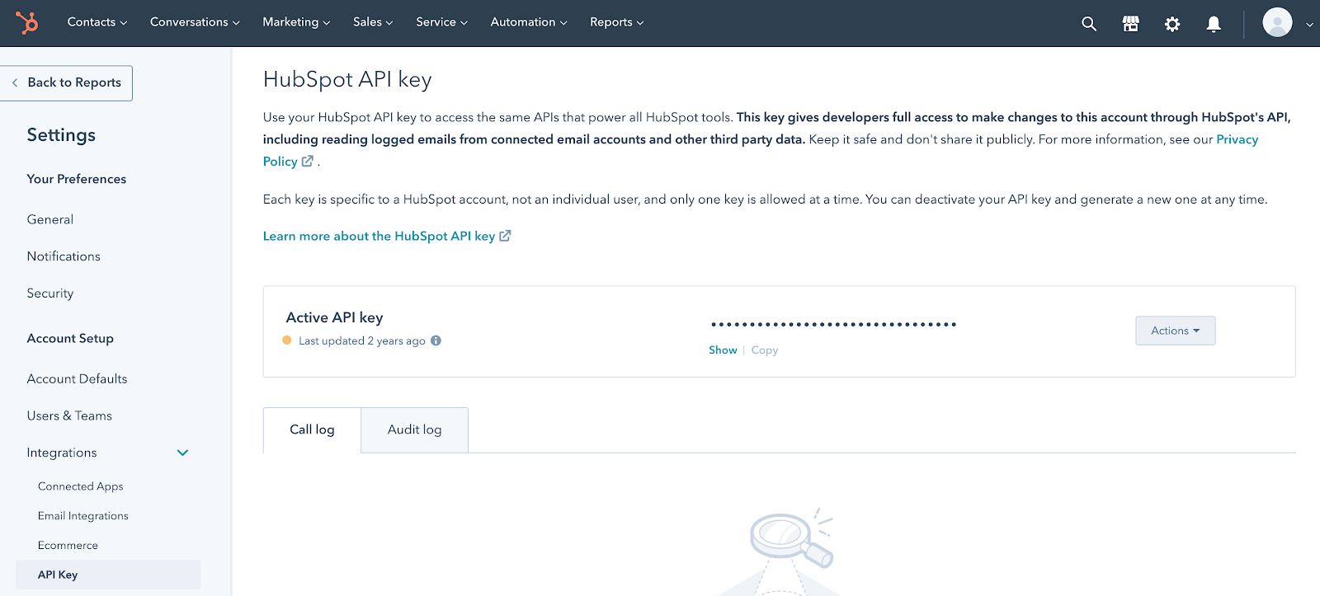Image resolution: width=1320 pixels, height=596 pixels.
Task: Open Learn more about HubSpot API key
Action: pos(387,236)
